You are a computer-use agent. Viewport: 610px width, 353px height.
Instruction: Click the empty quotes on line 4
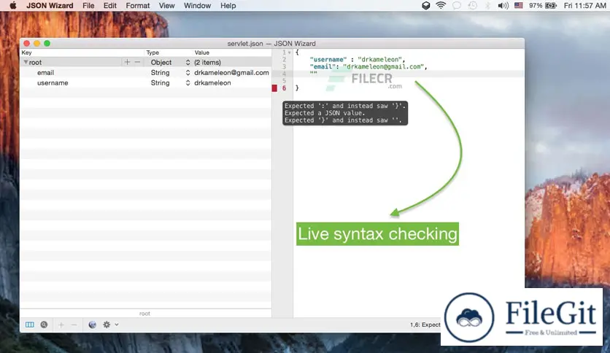[314, 74]
